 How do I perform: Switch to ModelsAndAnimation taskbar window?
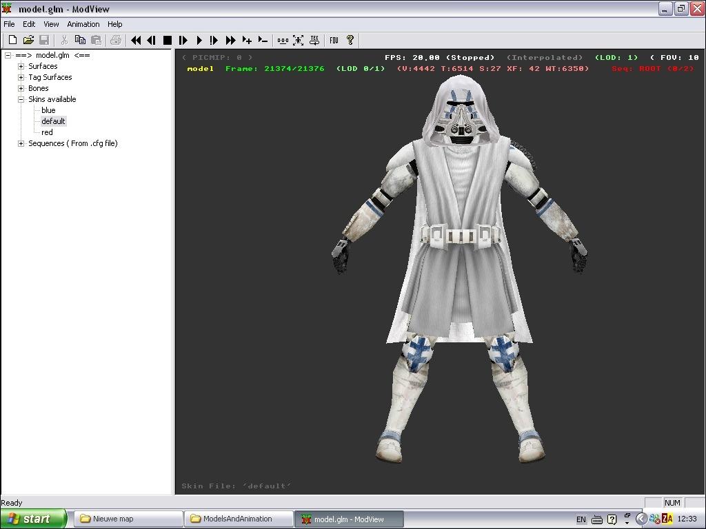pos(239,519)
